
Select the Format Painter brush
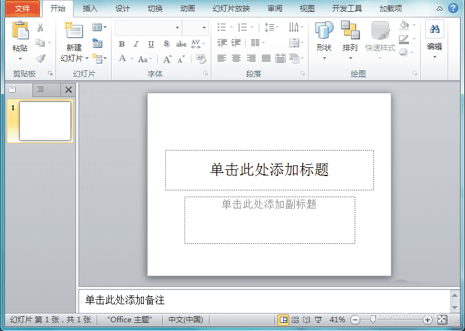(41, 58)
